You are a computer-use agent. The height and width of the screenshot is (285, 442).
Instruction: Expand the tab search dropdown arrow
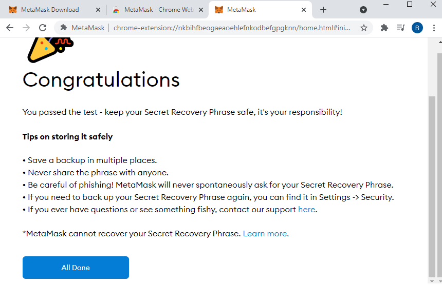pyautogui.click(x=363, y=10)
